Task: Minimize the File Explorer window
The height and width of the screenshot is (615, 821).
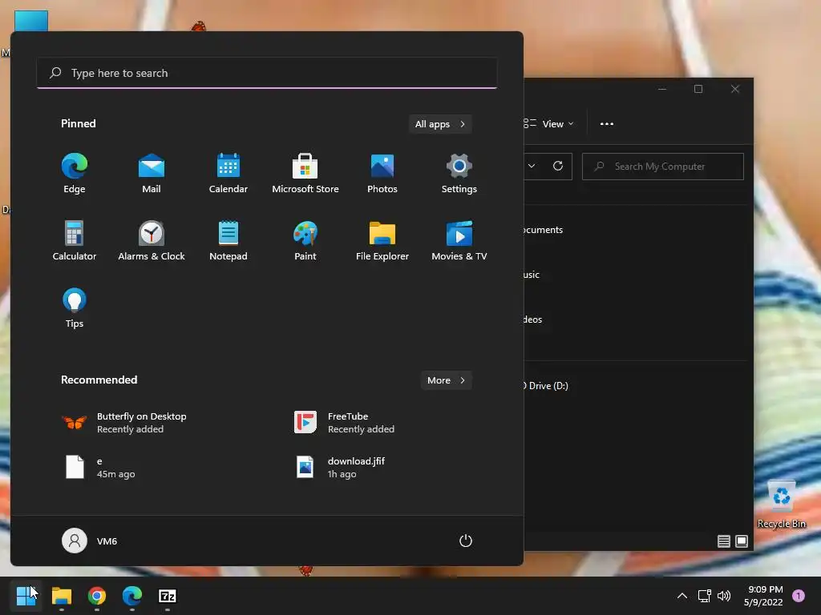Action: 662,89
